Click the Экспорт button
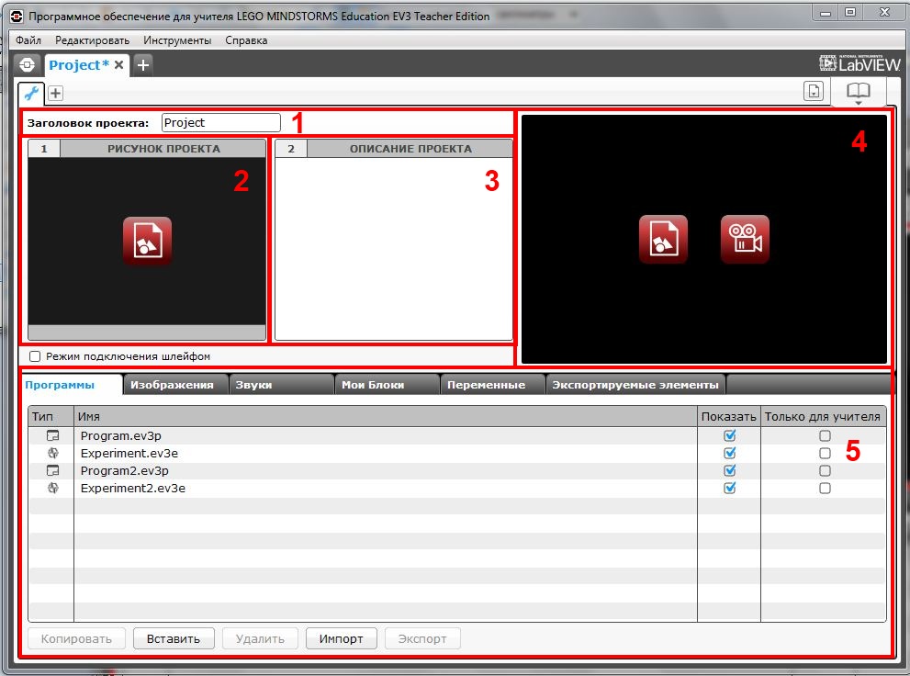Viewport: 910px width, 676px height. click(x=422, y=639)
